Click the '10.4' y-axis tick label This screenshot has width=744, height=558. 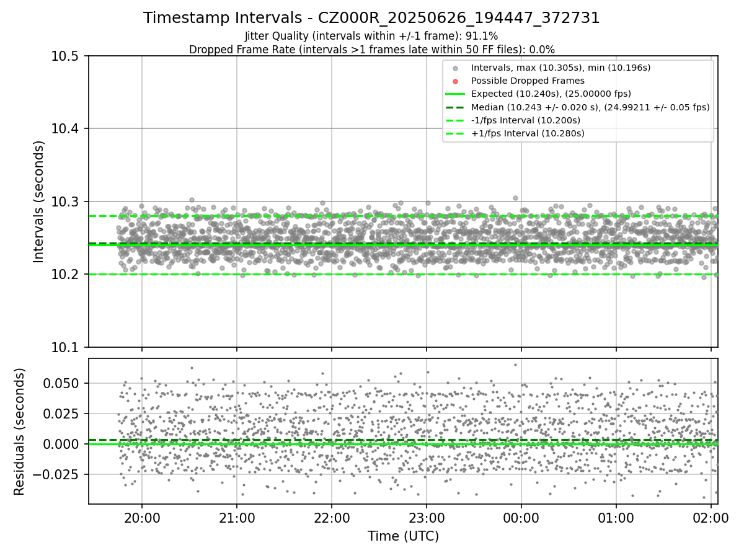click(65, 129)
